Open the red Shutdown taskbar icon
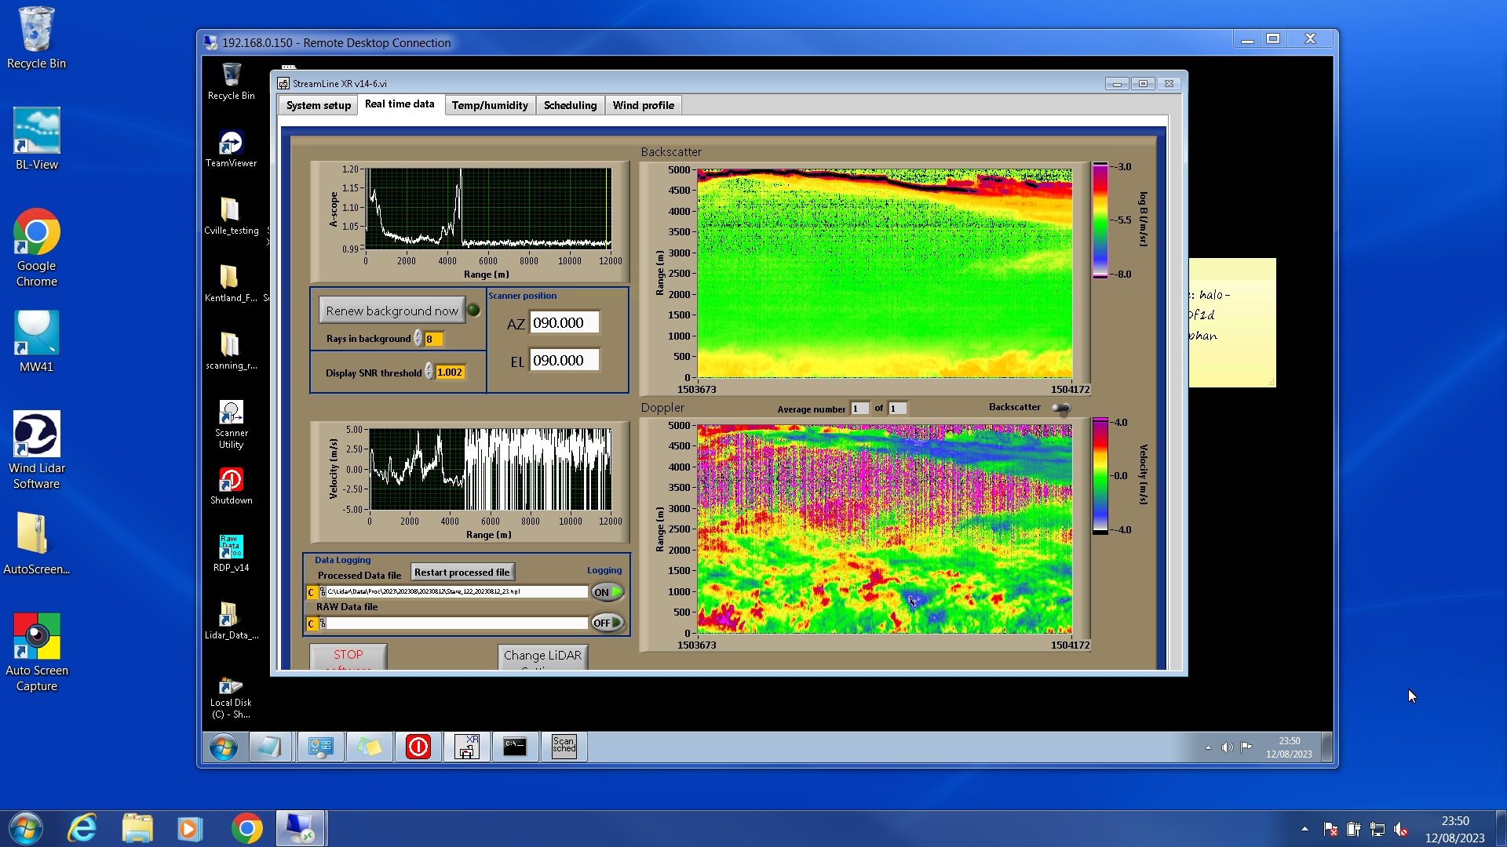The image size is (1507, 847). [418, 747]
